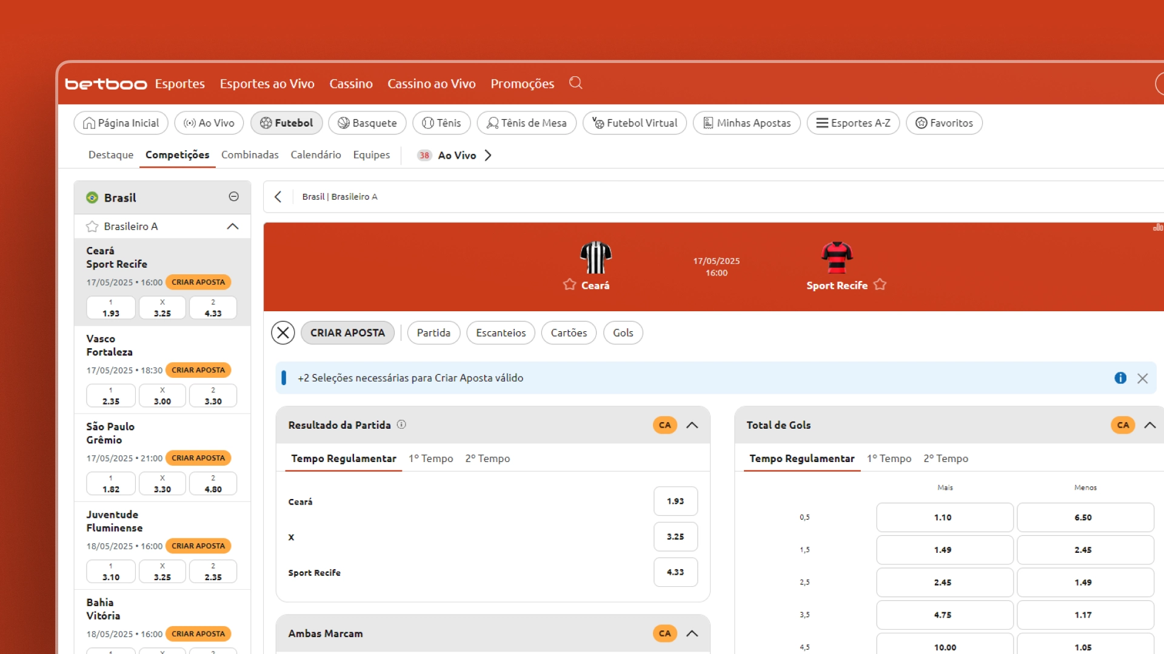Filter markets by Cartões
Screen dimensions: 1164x654
click(x=569, y=332)
